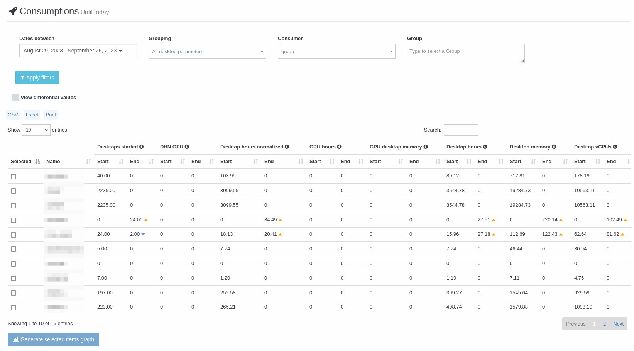Screen dimensions: 634x351
Task: Click info icon next to Desktop vCPUs
Action: pyautogui.click(x=615, y=147)
